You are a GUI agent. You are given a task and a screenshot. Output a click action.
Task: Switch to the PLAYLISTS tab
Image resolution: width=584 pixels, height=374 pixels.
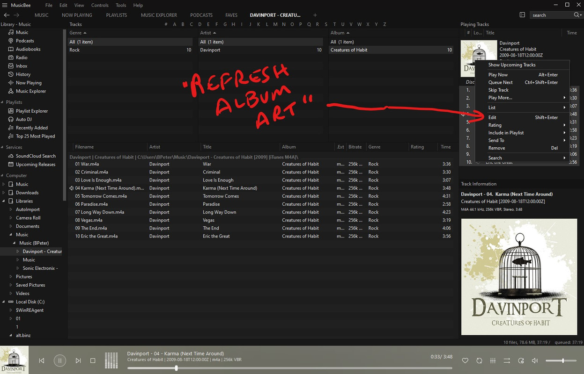(117, 15)
